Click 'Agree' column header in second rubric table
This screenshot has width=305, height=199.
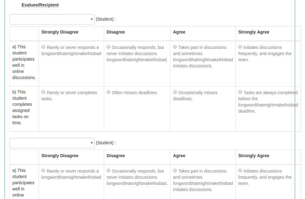coord(179,156)
